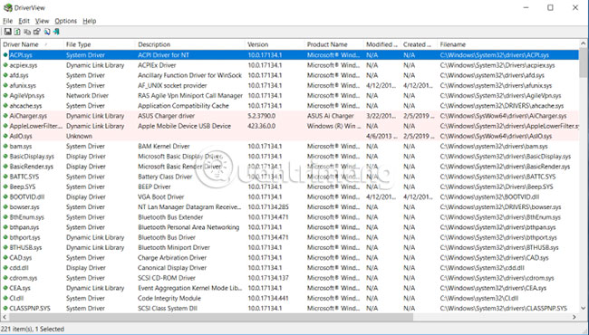Click the Copy Selected Items toolbar icon
Viewport: 589px width, 335px height.
(27, 32)
